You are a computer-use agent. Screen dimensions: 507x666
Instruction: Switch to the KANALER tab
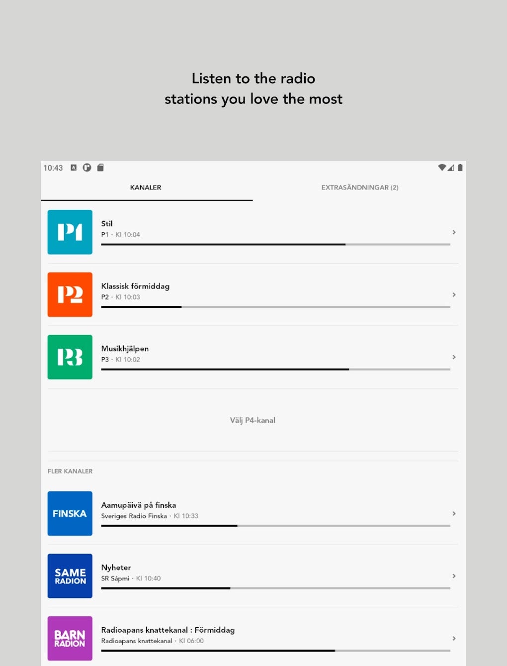pos(145,188)
